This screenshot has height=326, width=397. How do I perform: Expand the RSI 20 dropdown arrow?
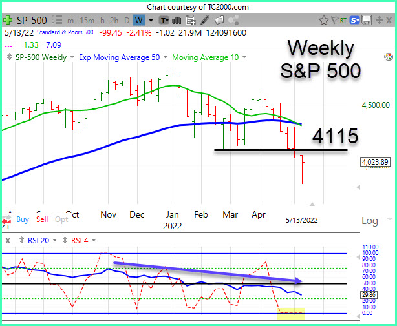click(x=55, y=240)
